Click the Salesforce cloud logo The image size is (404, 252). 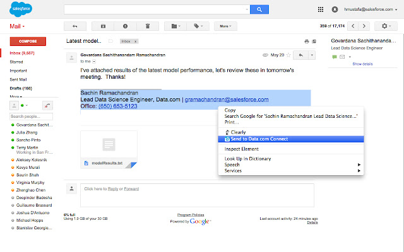[x=21, y=9]
